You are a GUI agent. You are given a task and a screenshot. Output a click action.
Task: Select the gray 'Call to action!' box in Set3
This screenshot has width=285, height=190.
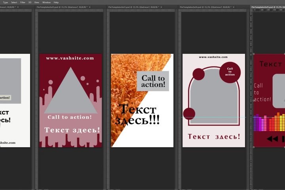(x=153, y=81)
